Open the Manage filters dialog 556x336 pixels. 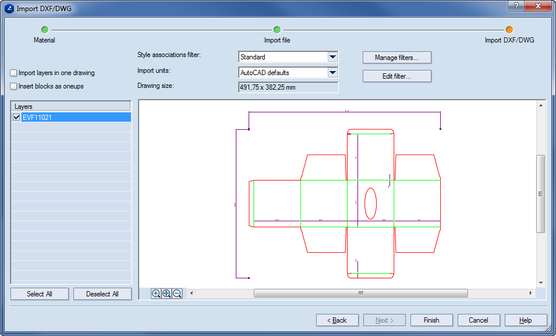[396, 58]
